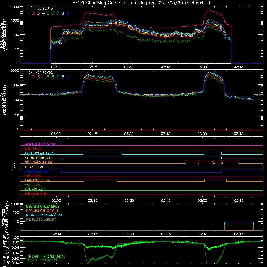Click the SC_TRANSMITTER flag label
This screenshot has height=267, width=267.
pos(39,162)
